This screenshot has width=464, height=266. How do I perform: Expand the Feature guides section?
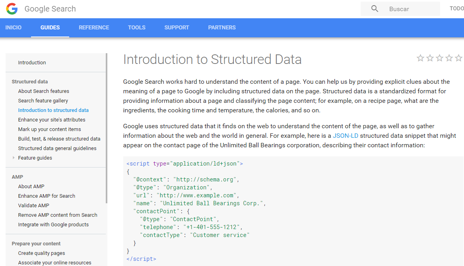14,158
